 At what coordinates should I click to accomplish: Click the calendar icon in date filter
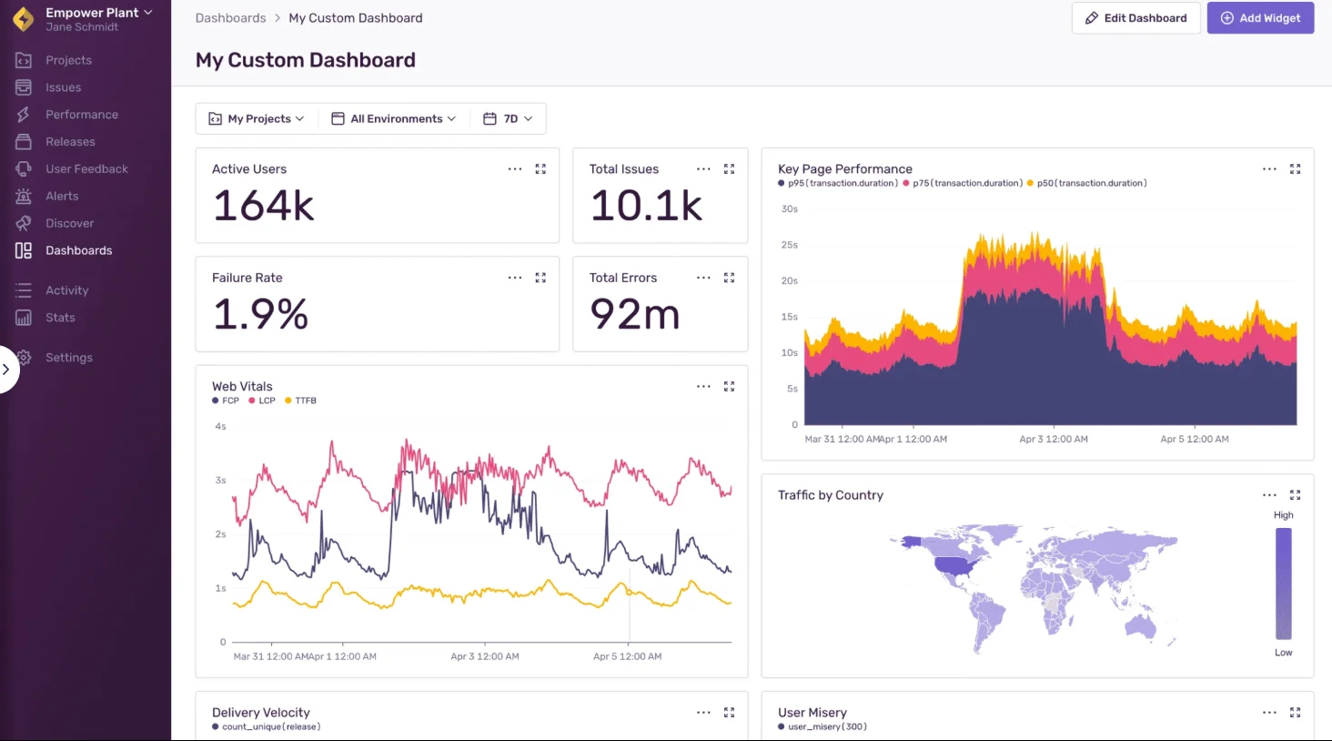pyautogui.click(x=489, y=118)
